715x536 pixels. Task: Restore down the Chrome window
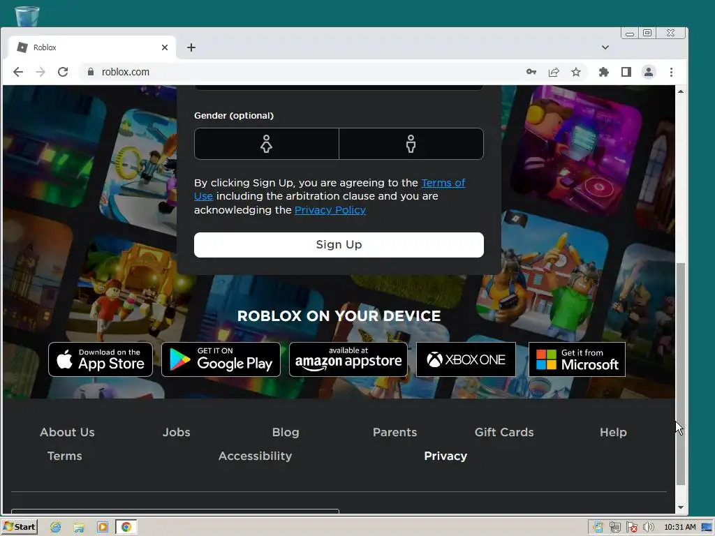(x=647, y=33)
